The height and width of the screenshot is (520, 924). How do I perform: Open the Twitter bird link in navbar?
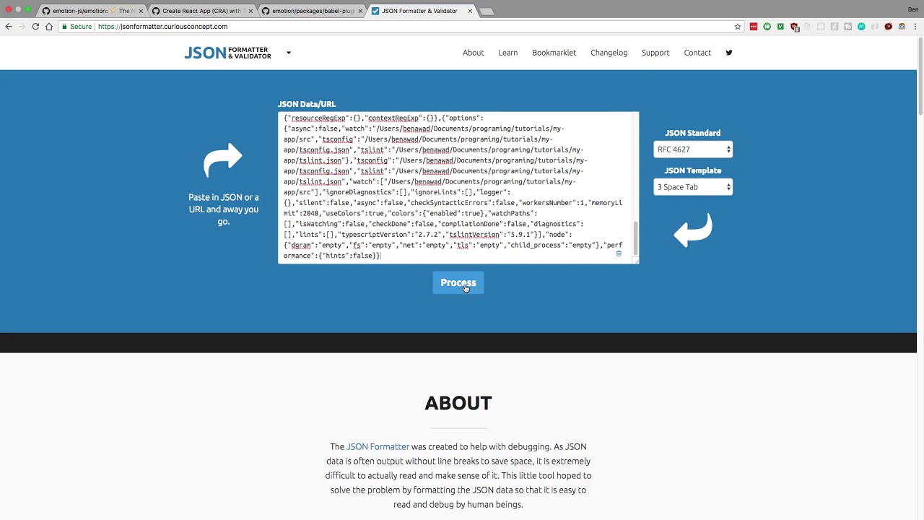[x=729, y=53]
